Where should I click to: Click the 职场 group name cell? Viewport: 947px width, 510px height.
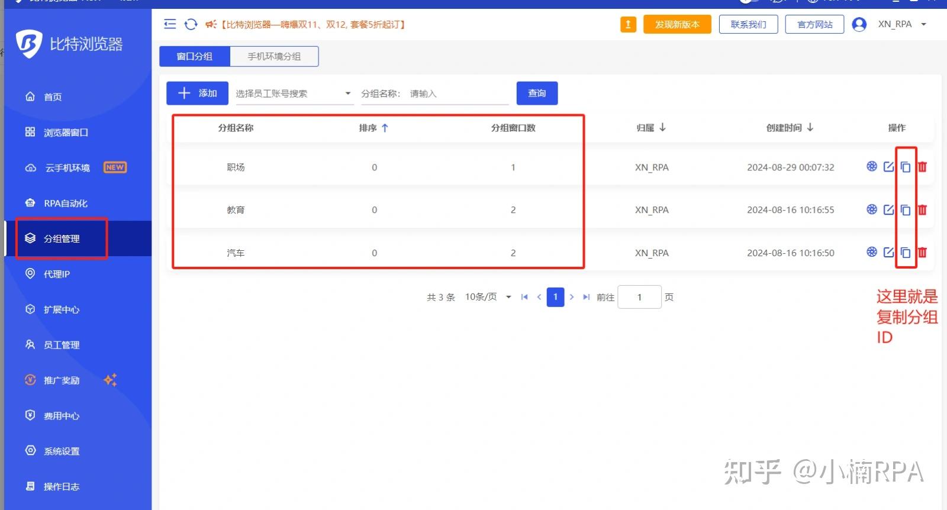pyautogui.click(x=236, y=167)
